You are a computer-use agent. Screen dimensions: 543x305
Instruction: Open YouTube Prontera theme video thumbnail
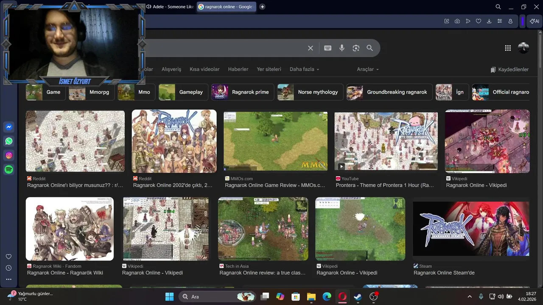click(386, 141)
